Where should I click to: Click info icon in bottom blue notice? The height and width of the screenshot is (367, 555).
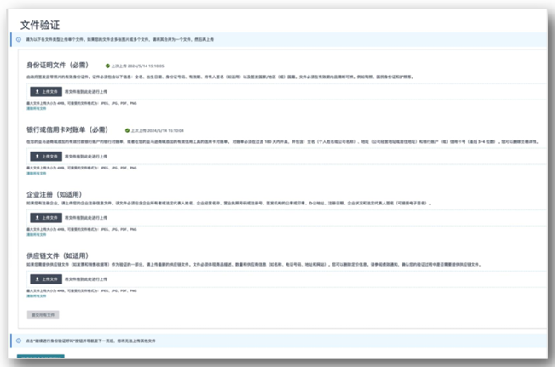click(18, 340)
